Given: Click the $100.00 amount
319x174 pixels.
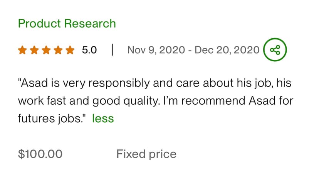Looking at the screenshot, I should click(40, 154).
